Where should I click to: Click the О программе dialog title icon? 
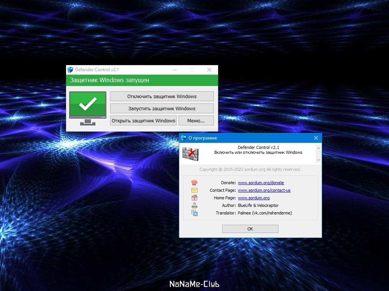click(x=183, y=138)
